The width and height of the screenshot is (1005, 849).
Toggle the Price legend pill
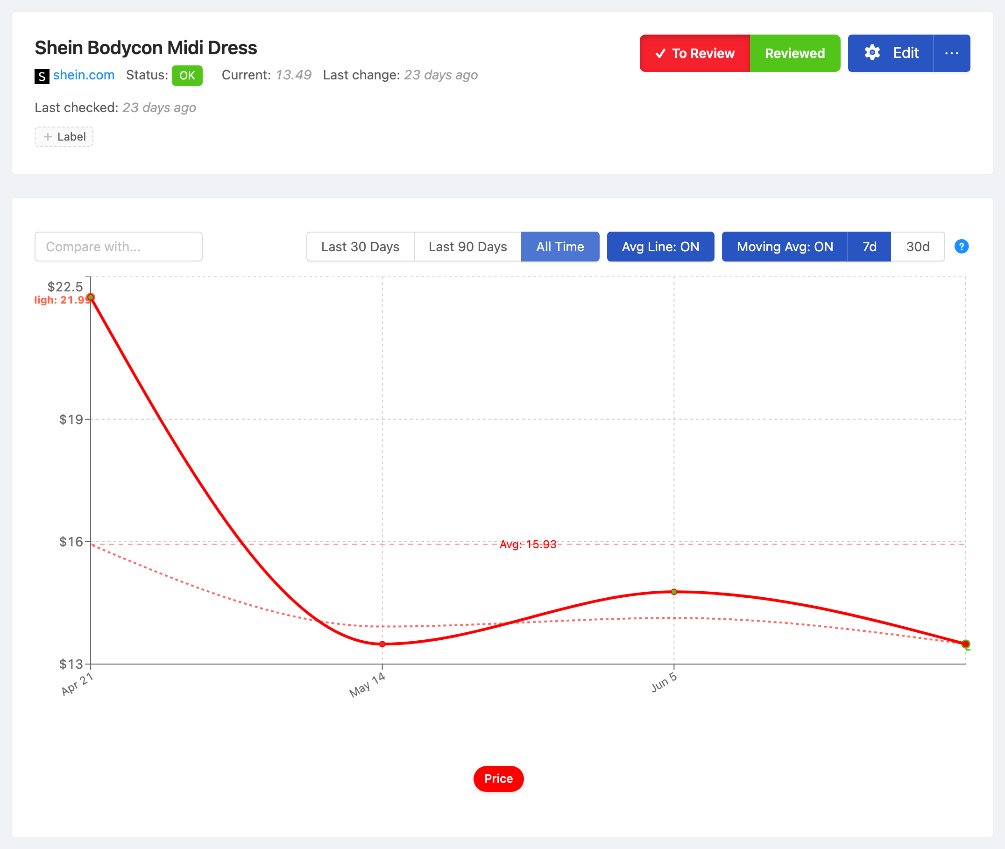click(x=498, y=779)
